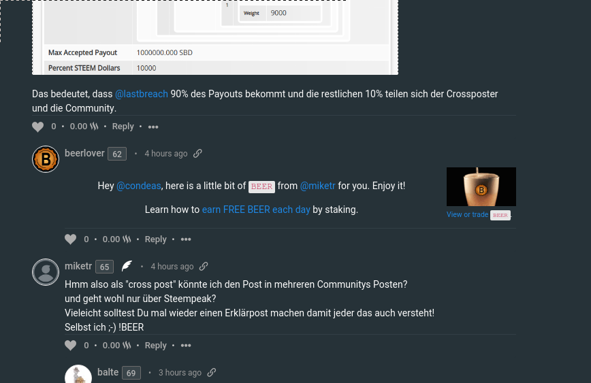Visit the @condeas mention in beerlover's comment

point(139,186)
